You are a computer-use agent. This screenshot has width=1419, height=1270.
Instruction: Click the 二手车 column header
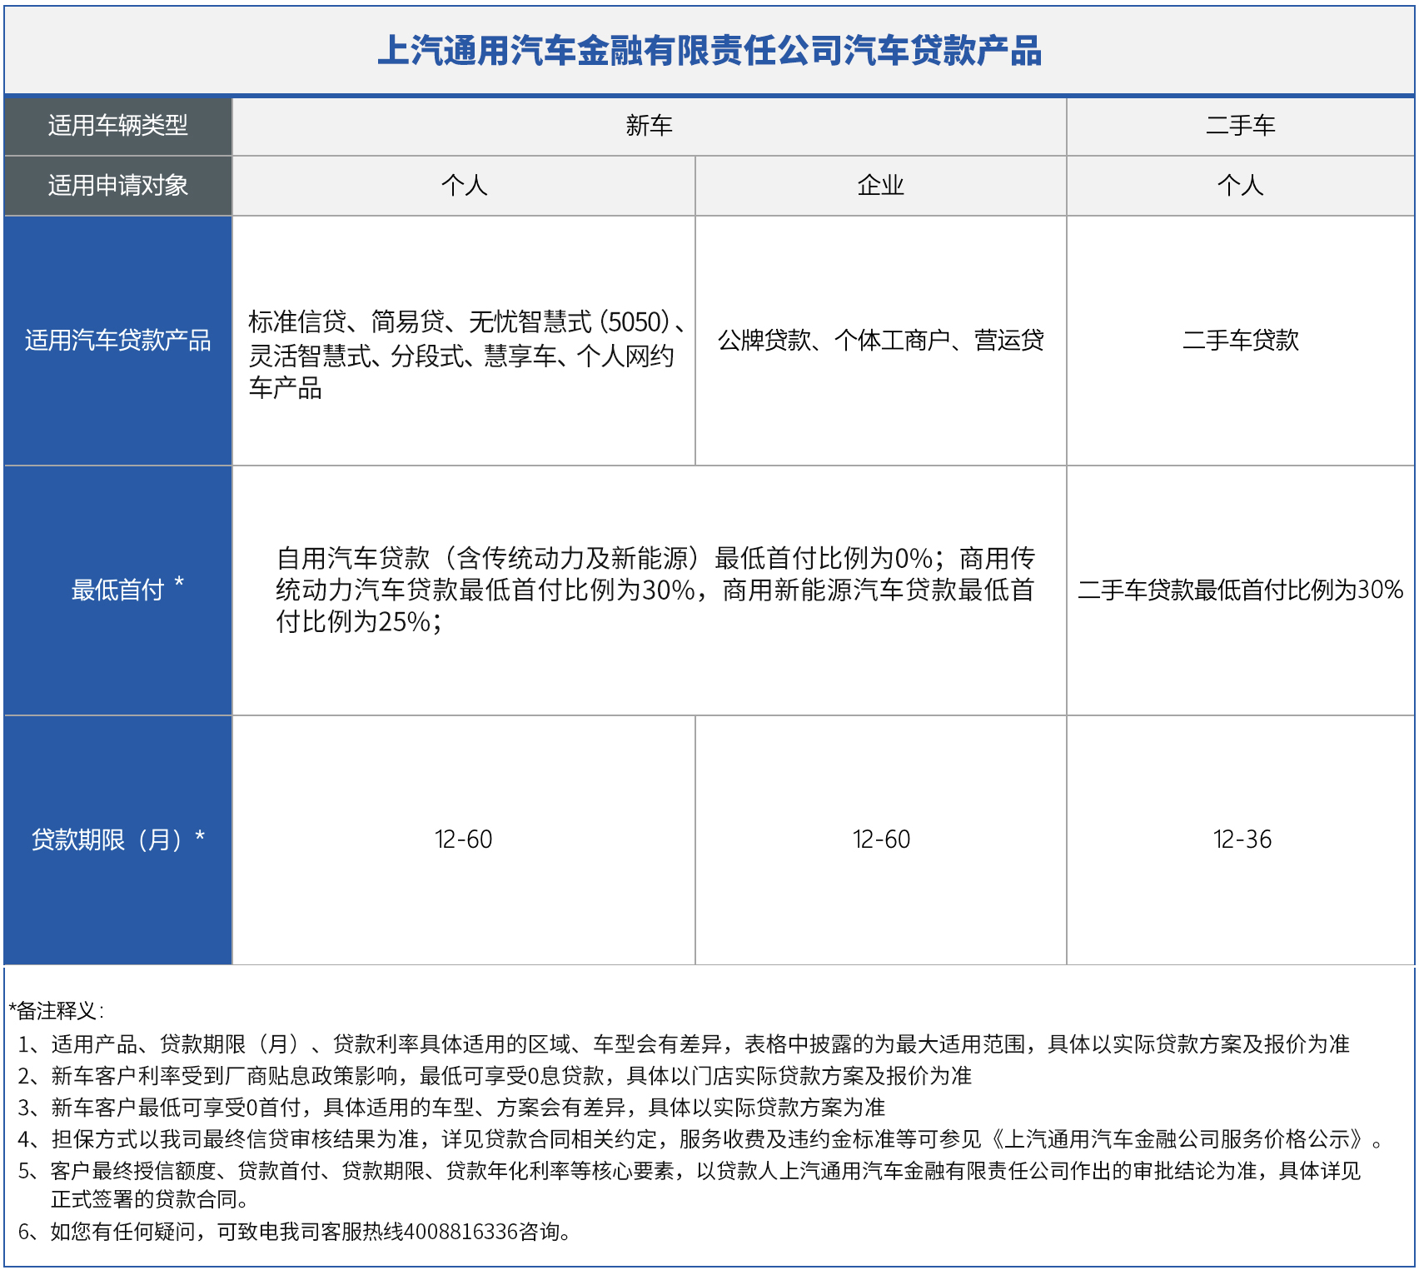tap(1240, 126)
